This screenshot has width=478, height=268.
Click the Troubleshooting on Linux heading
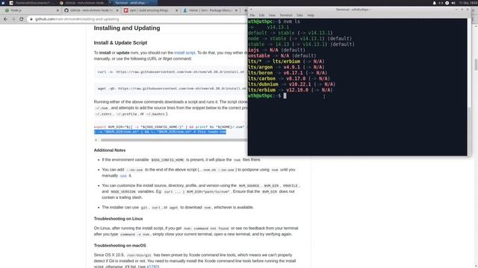coord(118,219)
